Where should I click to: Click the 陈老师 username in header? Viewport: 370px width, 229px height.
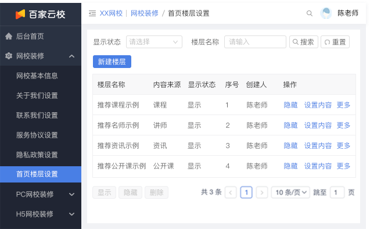point(348,13)
